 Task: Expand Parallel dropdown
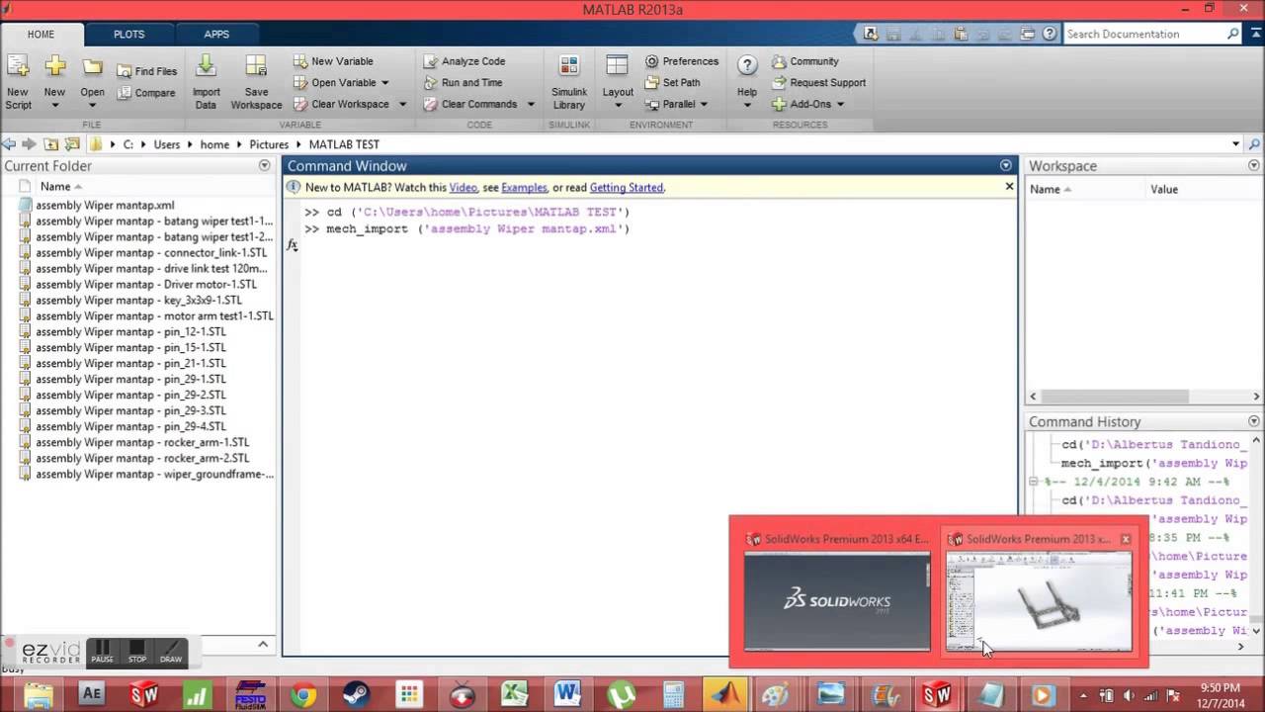tap(704, 105)
